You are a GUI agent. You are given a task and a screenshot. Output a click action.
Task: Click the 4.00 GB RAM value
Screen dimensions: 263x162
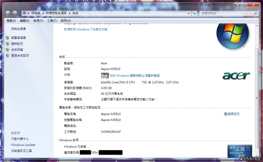pyautogui.click(x=106, y=88)
